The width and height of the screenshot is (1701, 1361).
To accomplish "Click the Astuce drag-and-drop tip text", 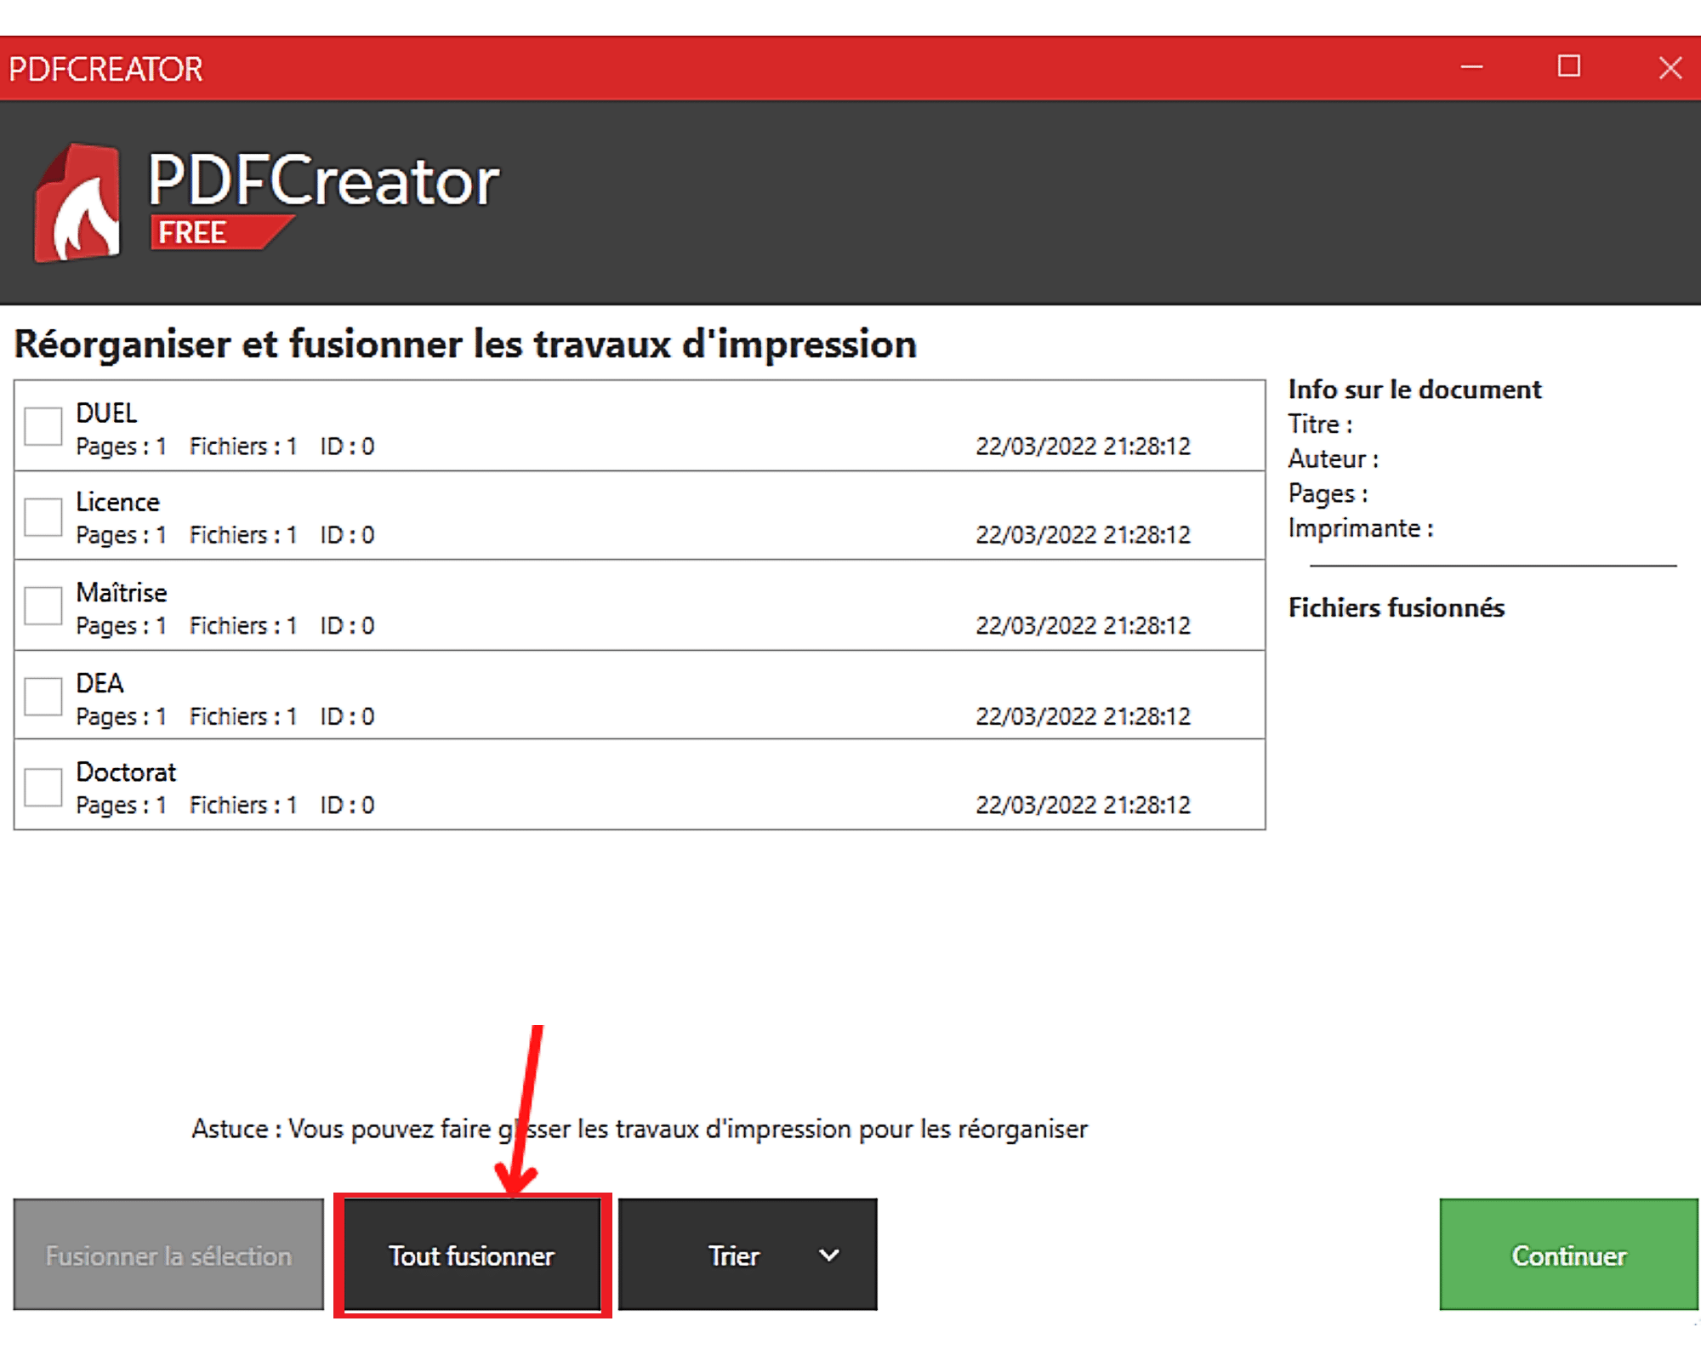I will (640, 1129).
